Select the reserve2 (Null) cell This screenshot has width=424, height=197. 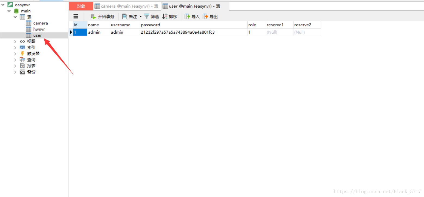tap(307, 32)
